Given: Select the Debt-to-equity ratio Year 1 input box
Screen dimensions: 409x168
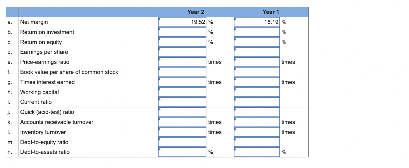Looking at the screenshot, I should click(x=256, y=142).
